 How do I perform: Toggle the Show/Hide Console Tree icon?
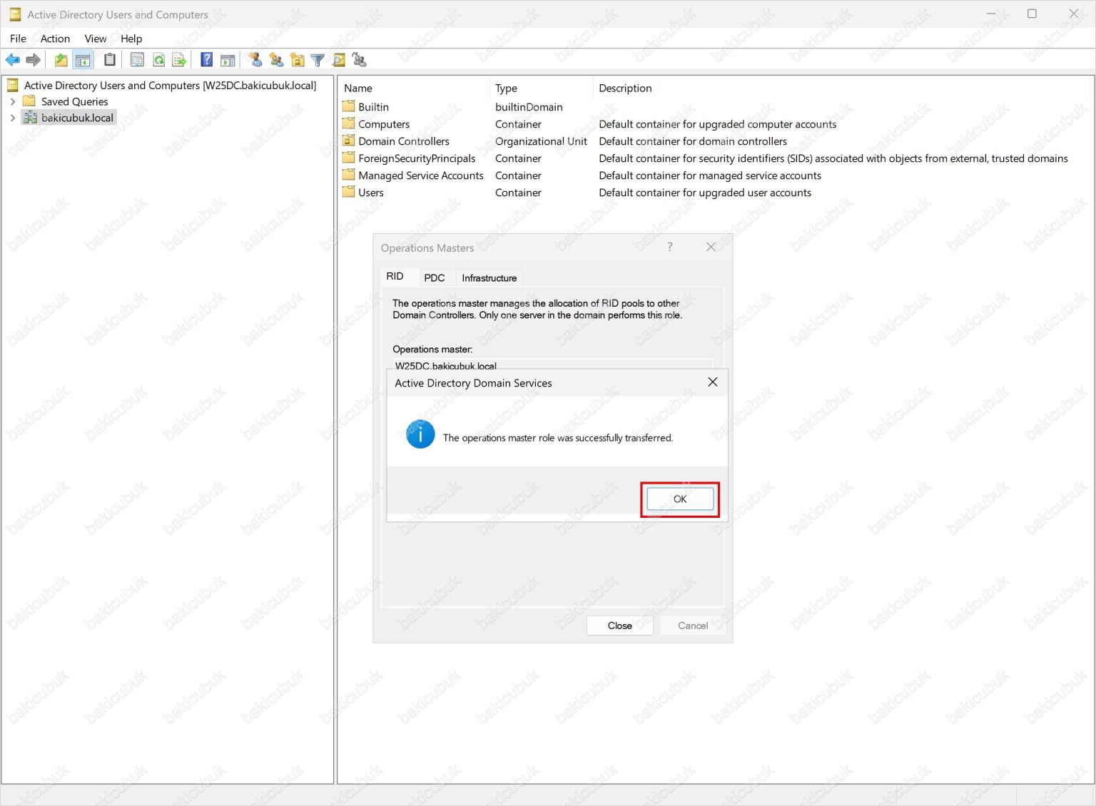point(83,60)
